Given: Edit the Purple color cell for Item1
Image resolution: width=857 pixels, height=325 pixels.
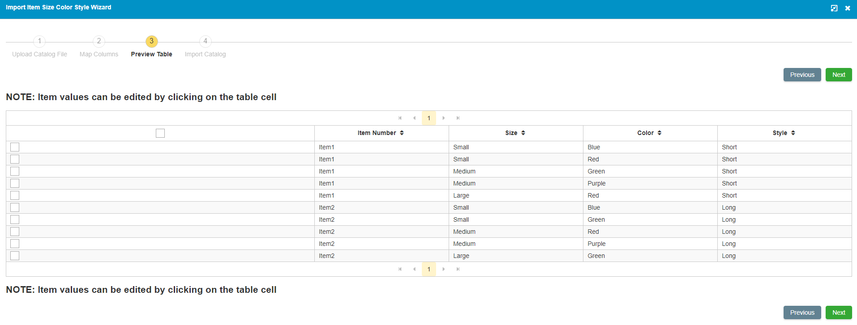Looking at the screenshot, I should [x=596, y=183].
